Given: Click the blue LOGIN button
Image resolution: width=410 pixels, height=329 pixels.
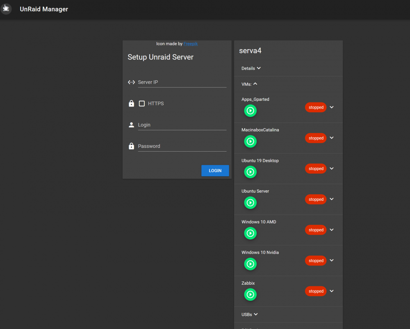Looking at the screenshot, I should point(215,170).
